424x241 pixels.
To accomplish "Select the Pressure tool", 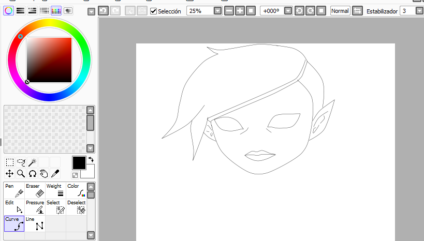I will pyautogui.click(x=35, y=207).
